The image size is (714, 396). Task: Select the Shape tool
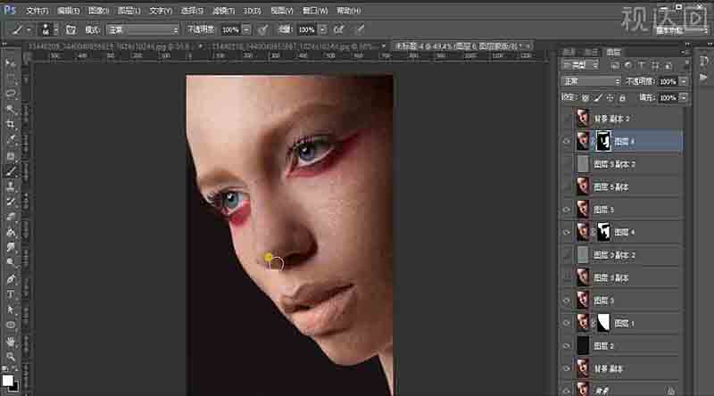click(x=11, y=326)
